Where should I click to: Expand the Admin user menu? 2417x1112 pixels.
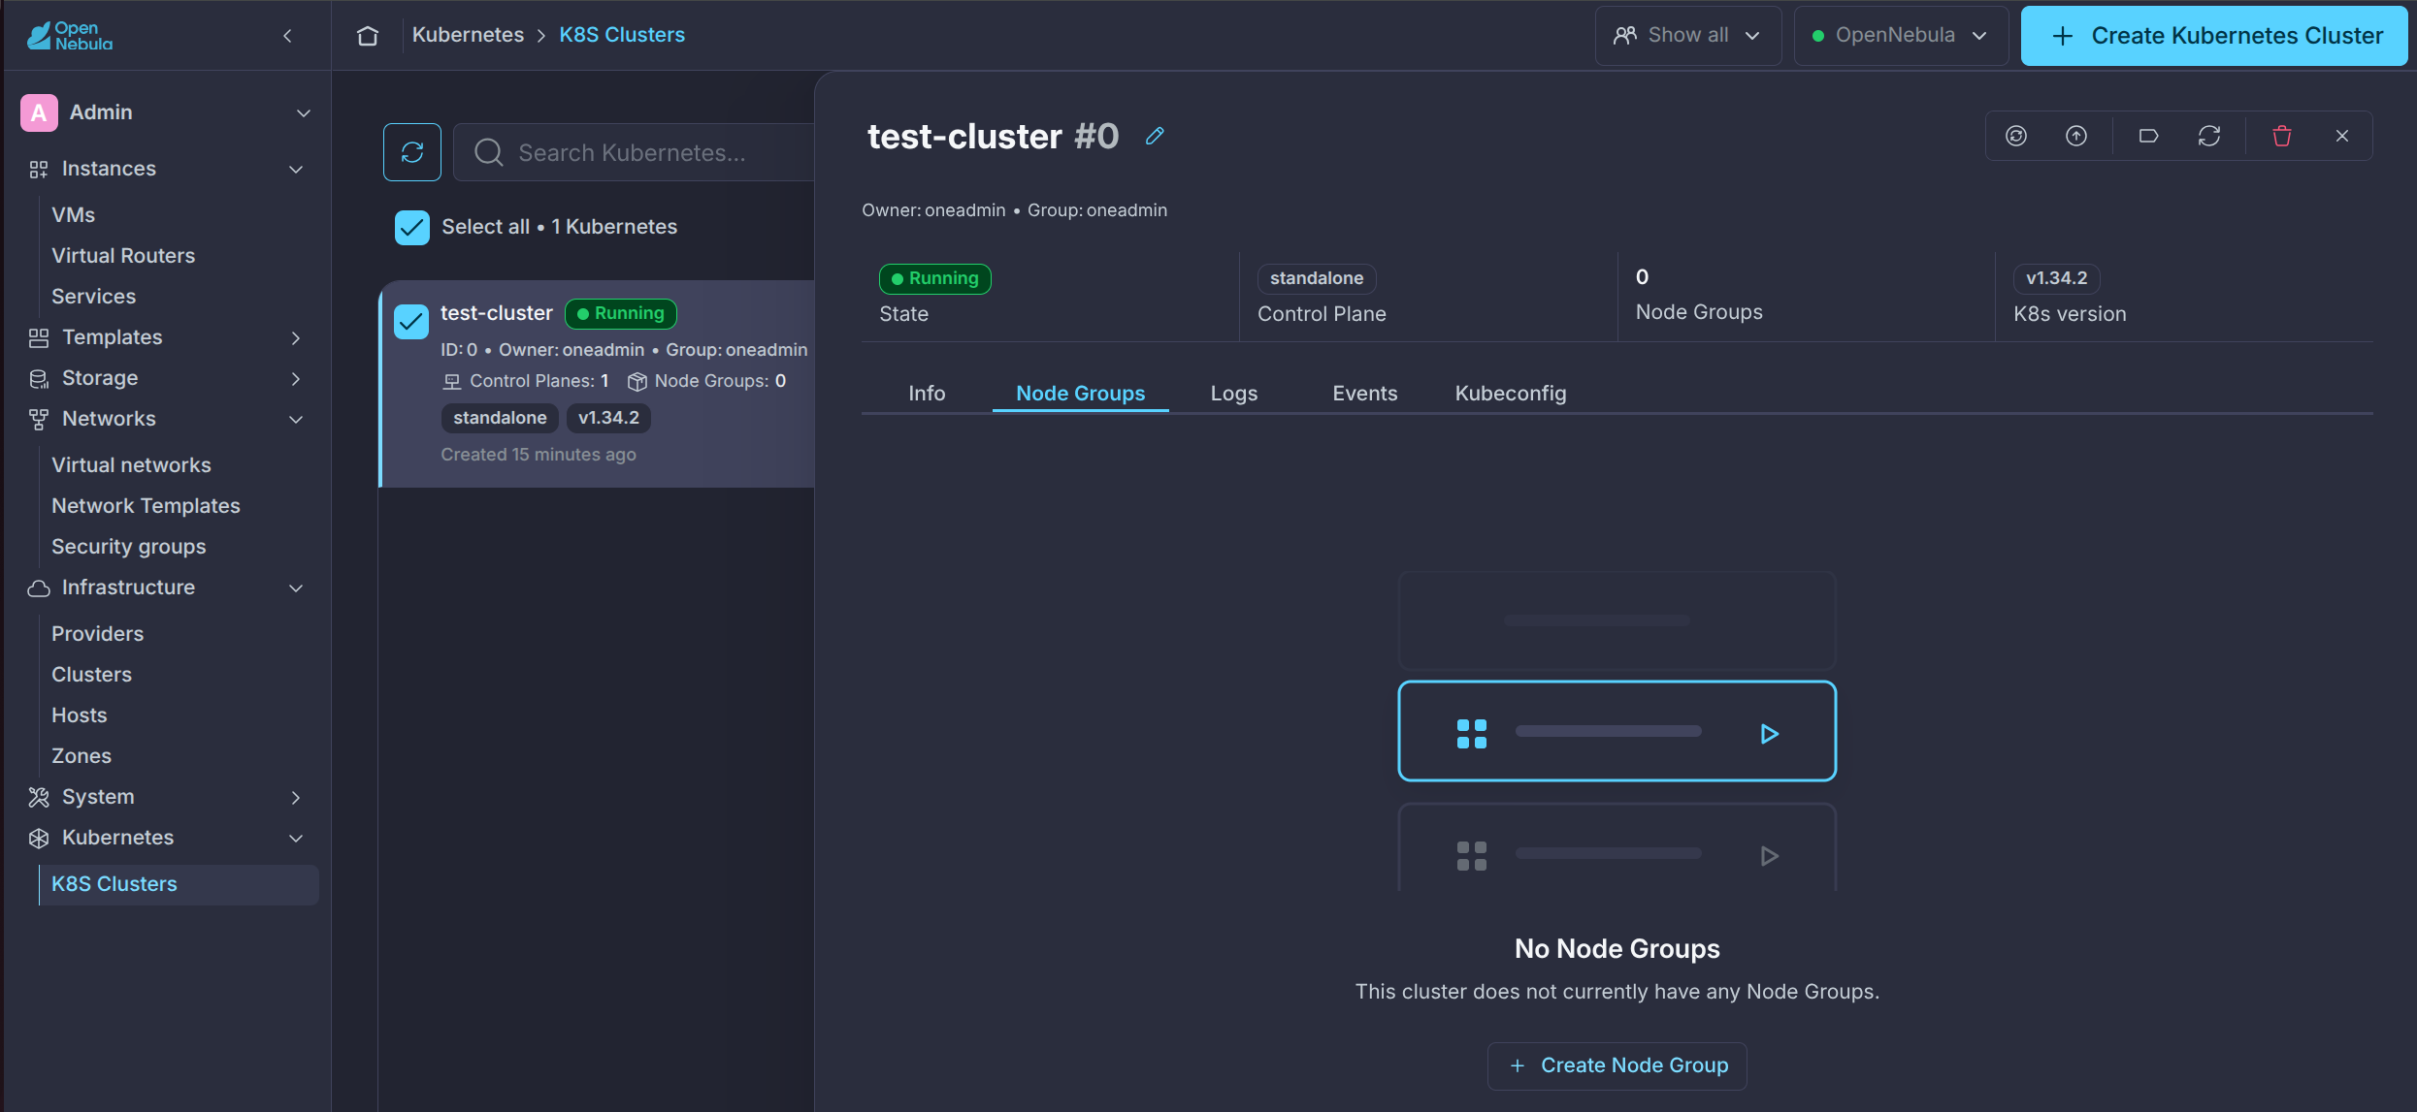[x=304, y=113]
